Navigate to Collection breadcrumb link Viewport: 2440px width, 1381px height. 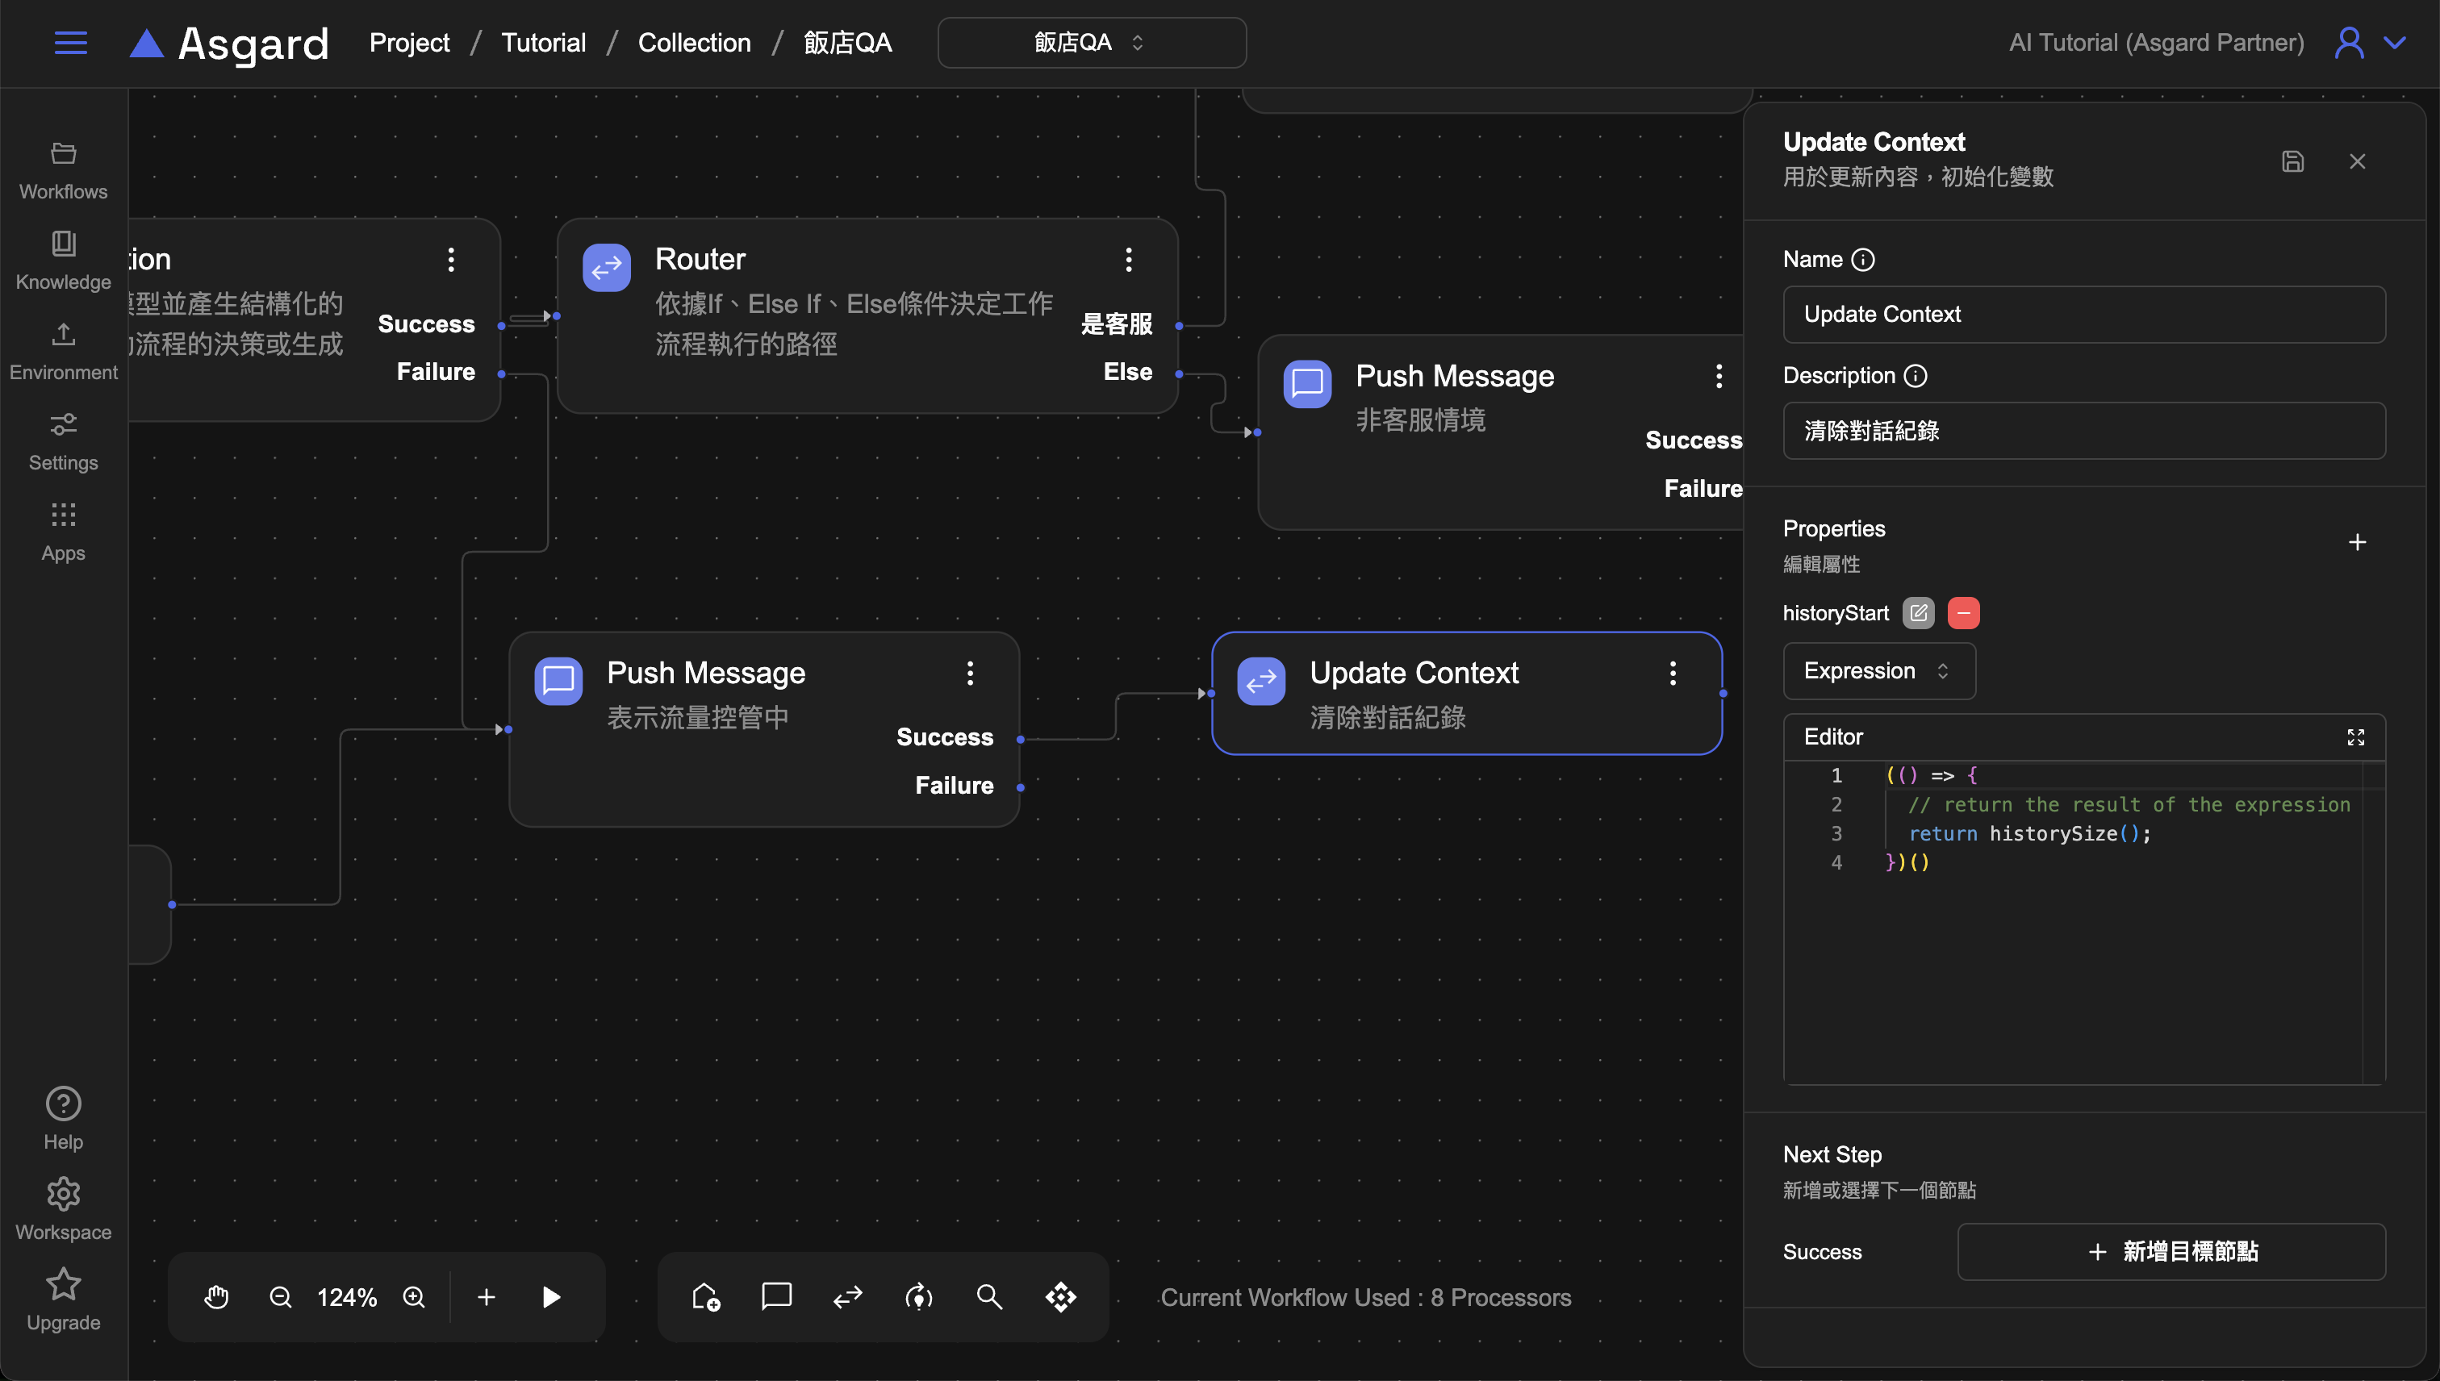click(x=693, y=43)
